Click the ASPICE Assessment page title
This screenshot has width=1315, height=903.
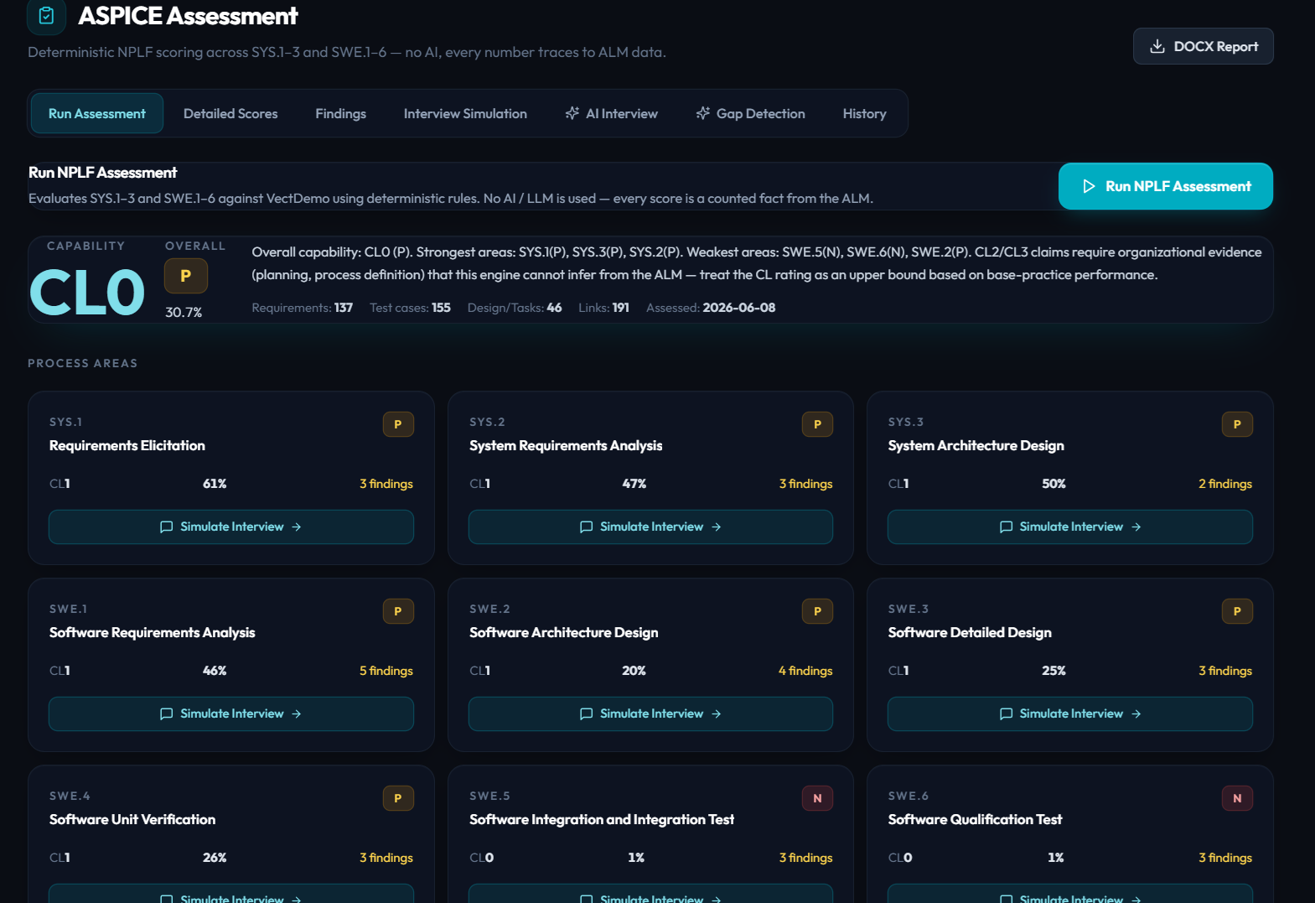pos(188,15)
